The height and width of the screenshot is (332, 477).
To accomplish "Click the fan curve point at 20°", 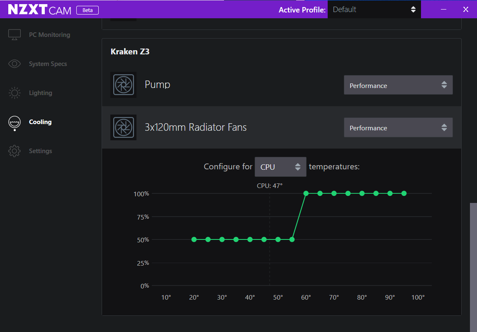I will pyautogui.click(x=194, y=239).
